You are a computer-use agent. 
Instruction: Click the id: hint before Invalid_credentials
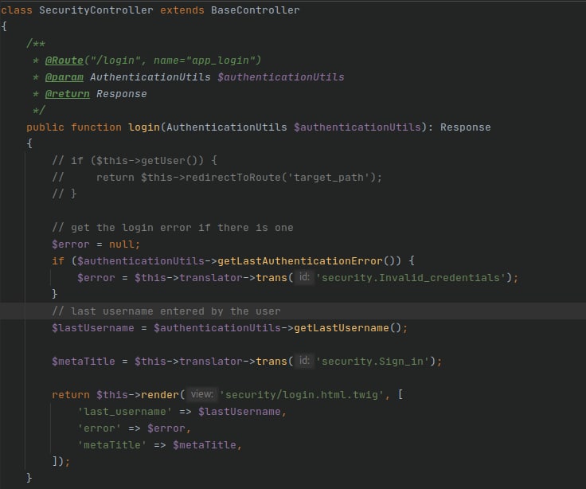(x=304, y=277)
